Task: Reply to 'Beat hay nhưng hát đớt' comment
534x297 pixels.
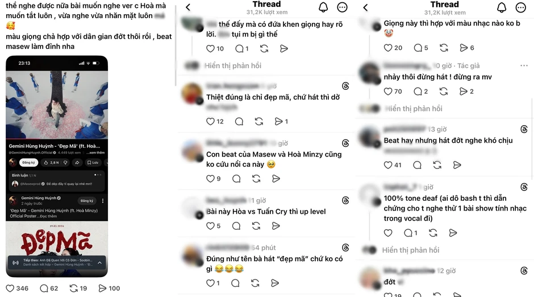Action: [417, 165]
